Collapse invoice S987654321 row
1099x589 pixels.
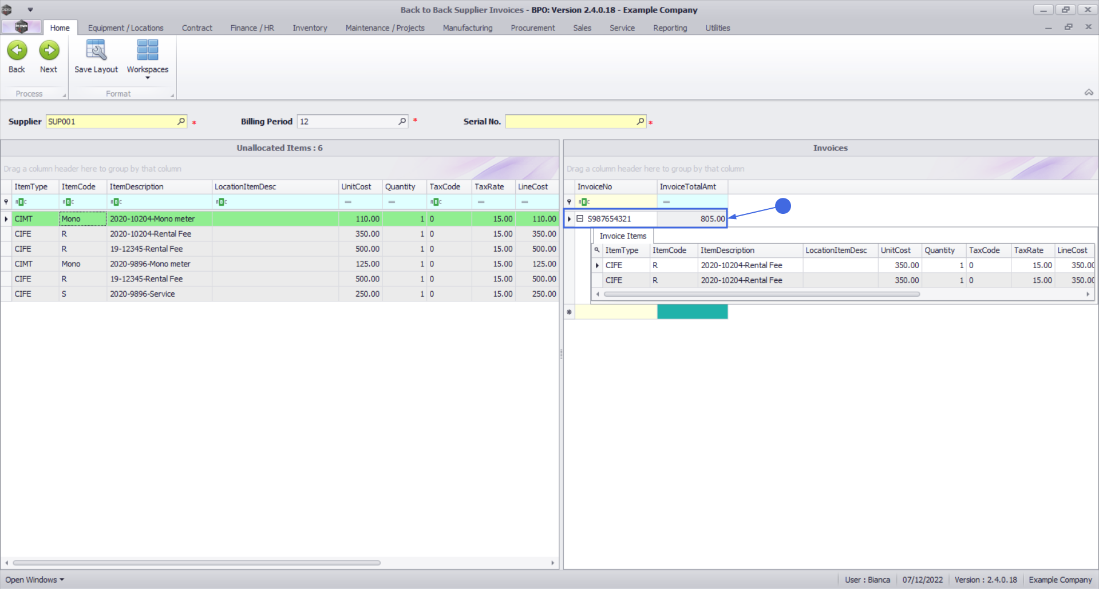coord(580,219)
